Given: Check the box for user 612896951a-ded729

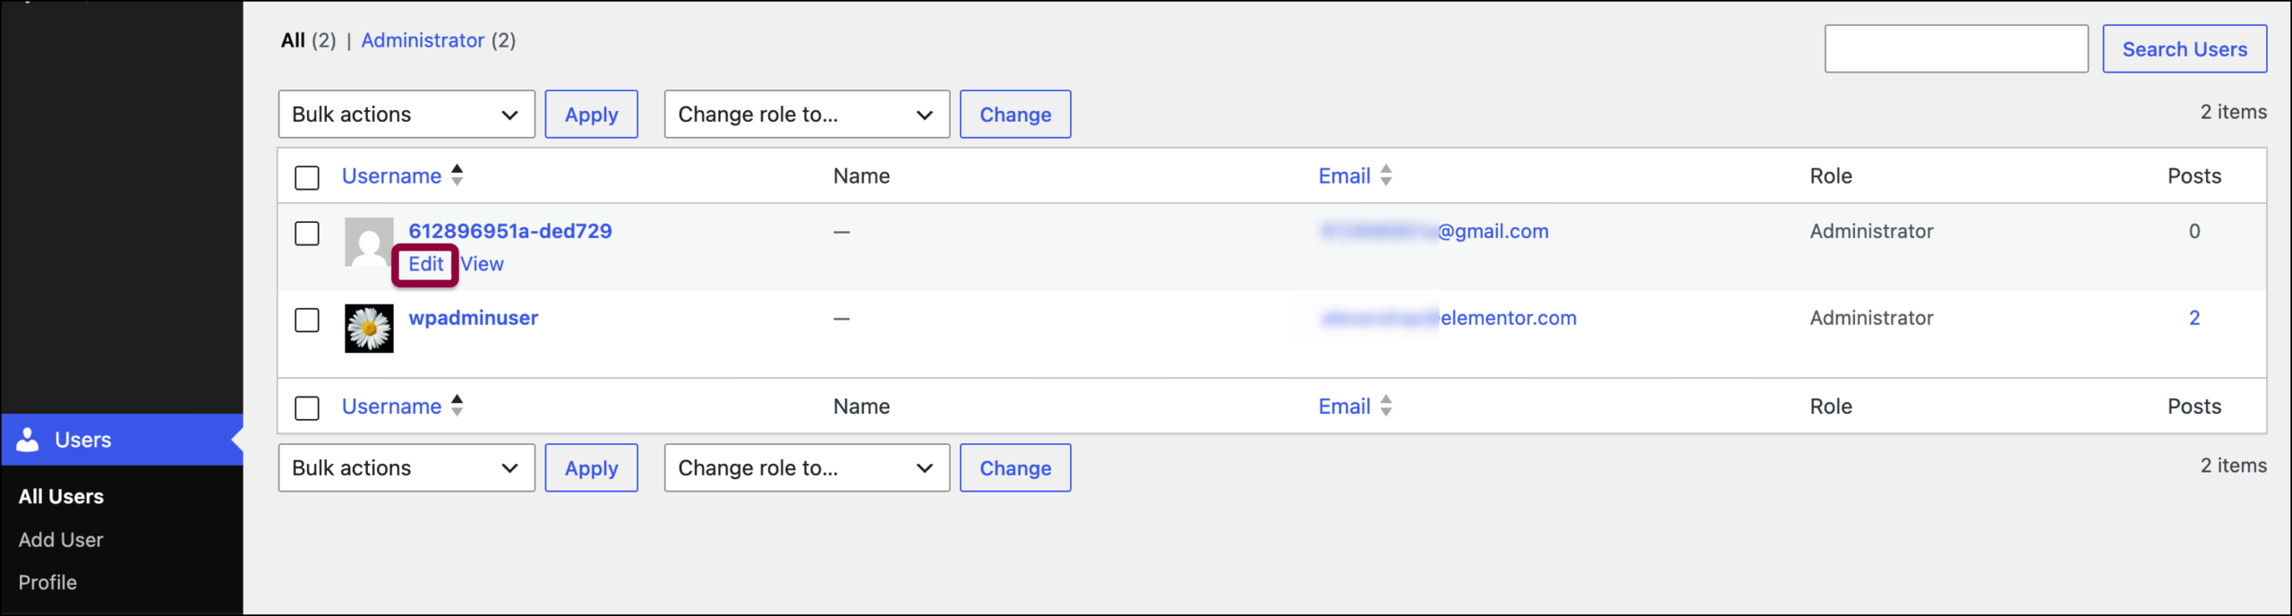Looking at the screenshot, I should click(307, 234).
